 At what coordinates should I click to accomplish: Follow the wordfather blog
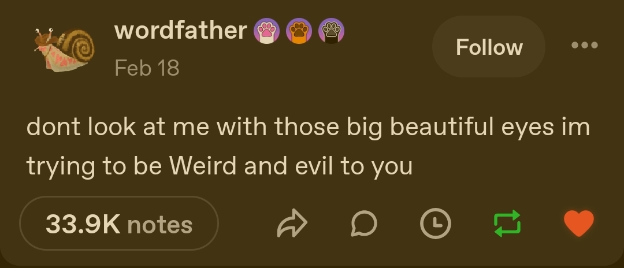(x=489, y=47)
